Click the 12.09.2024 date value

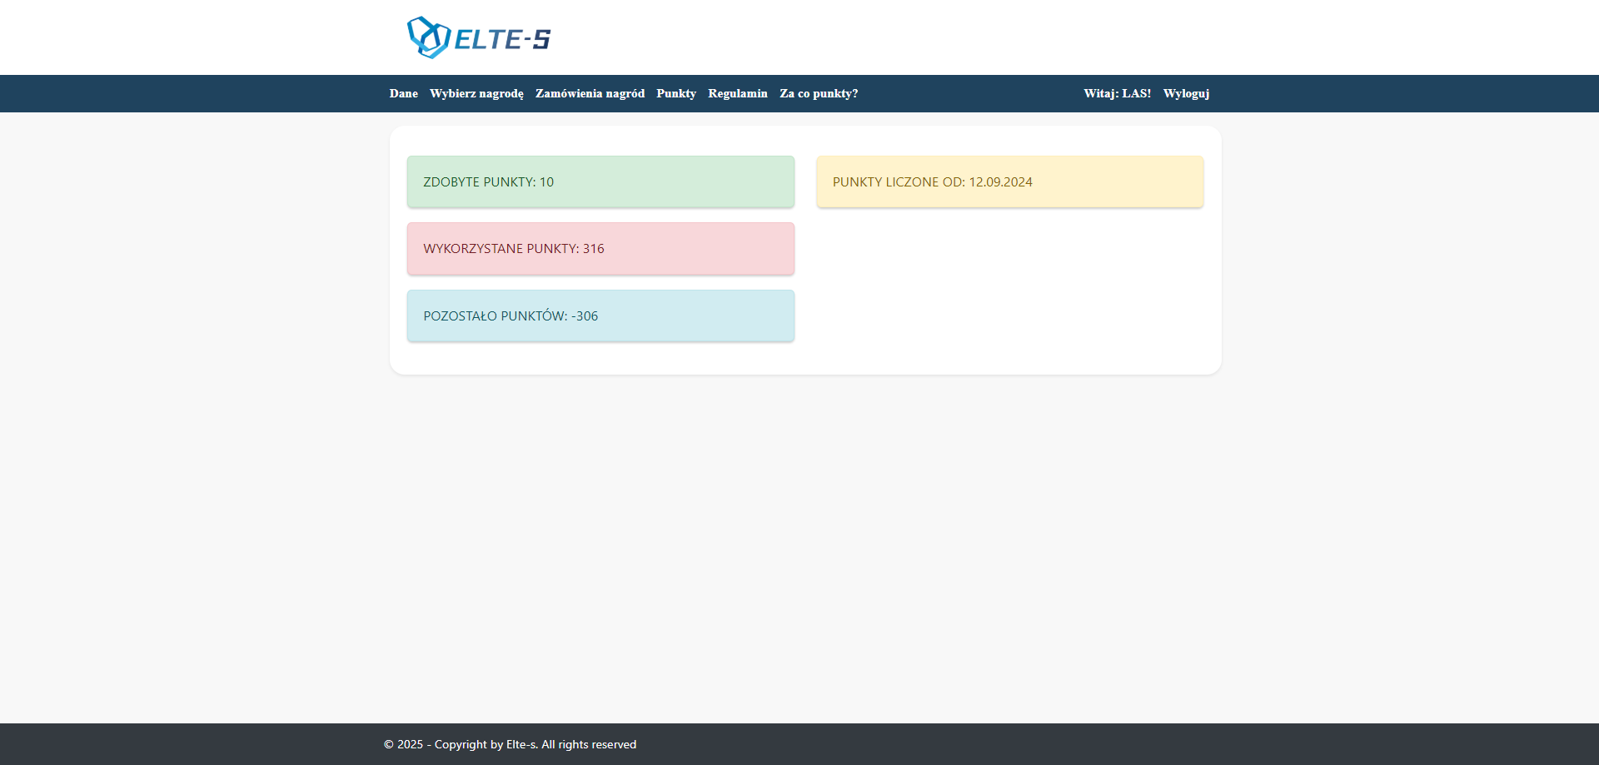1000,181
